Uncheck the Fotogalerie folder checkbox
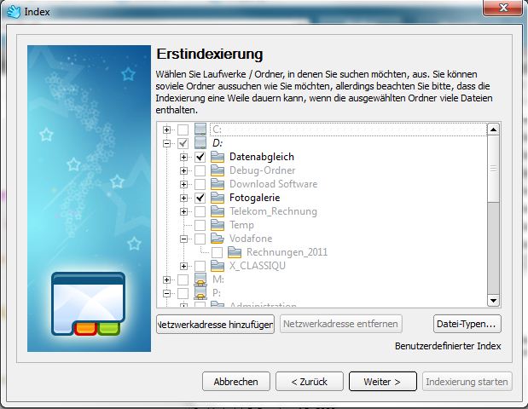528x409 pixels. pyautogui.click(x=200, y=198)
